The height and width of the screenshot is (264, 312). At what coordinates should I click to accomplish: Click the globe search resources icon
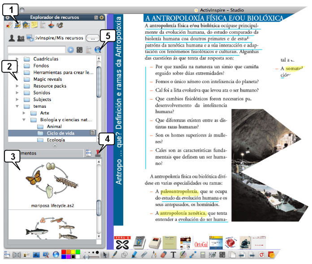pyautogui.click(x=98, y=50)
